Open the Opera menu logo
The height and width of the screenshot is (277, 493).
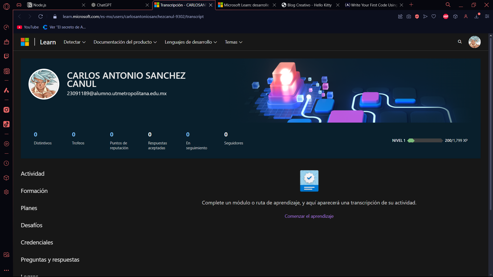(x=6, y=6)
